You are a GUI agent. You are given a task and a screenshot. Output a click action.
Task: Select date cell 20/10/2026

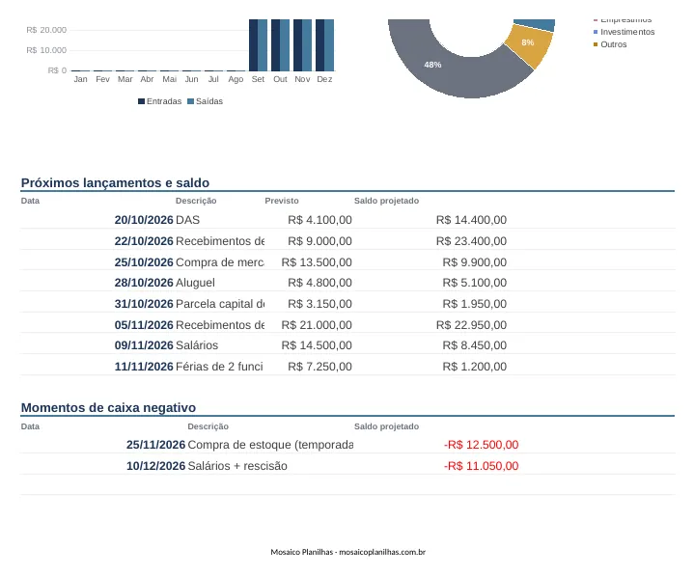[x=144, y=220]
